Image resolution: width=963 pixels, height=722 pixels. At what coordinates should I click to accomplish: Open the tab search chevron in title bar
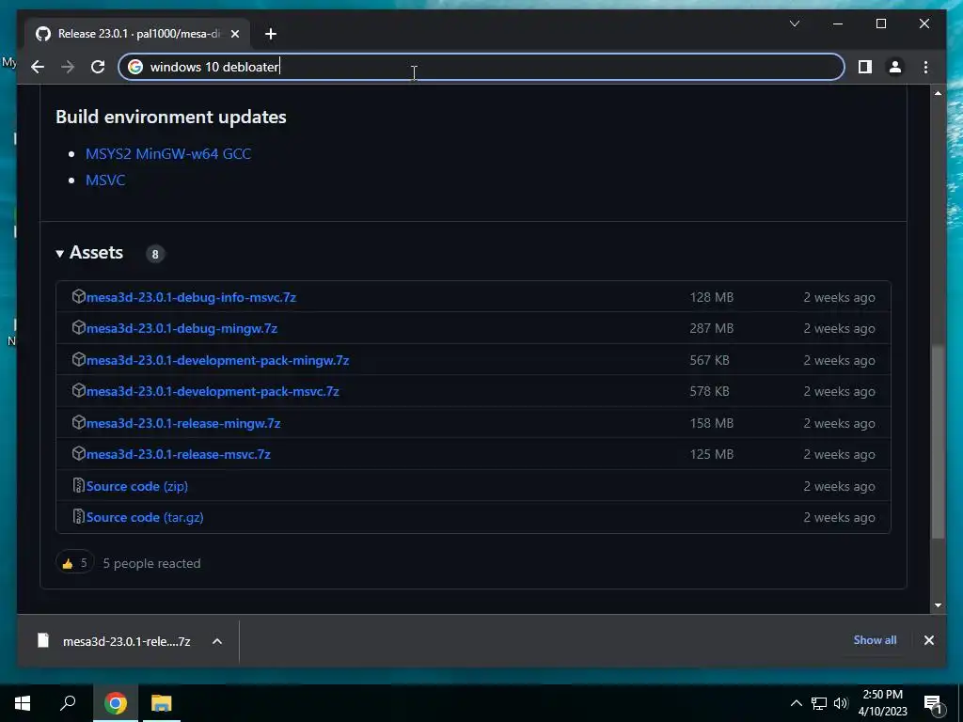(x=795, y=24)
